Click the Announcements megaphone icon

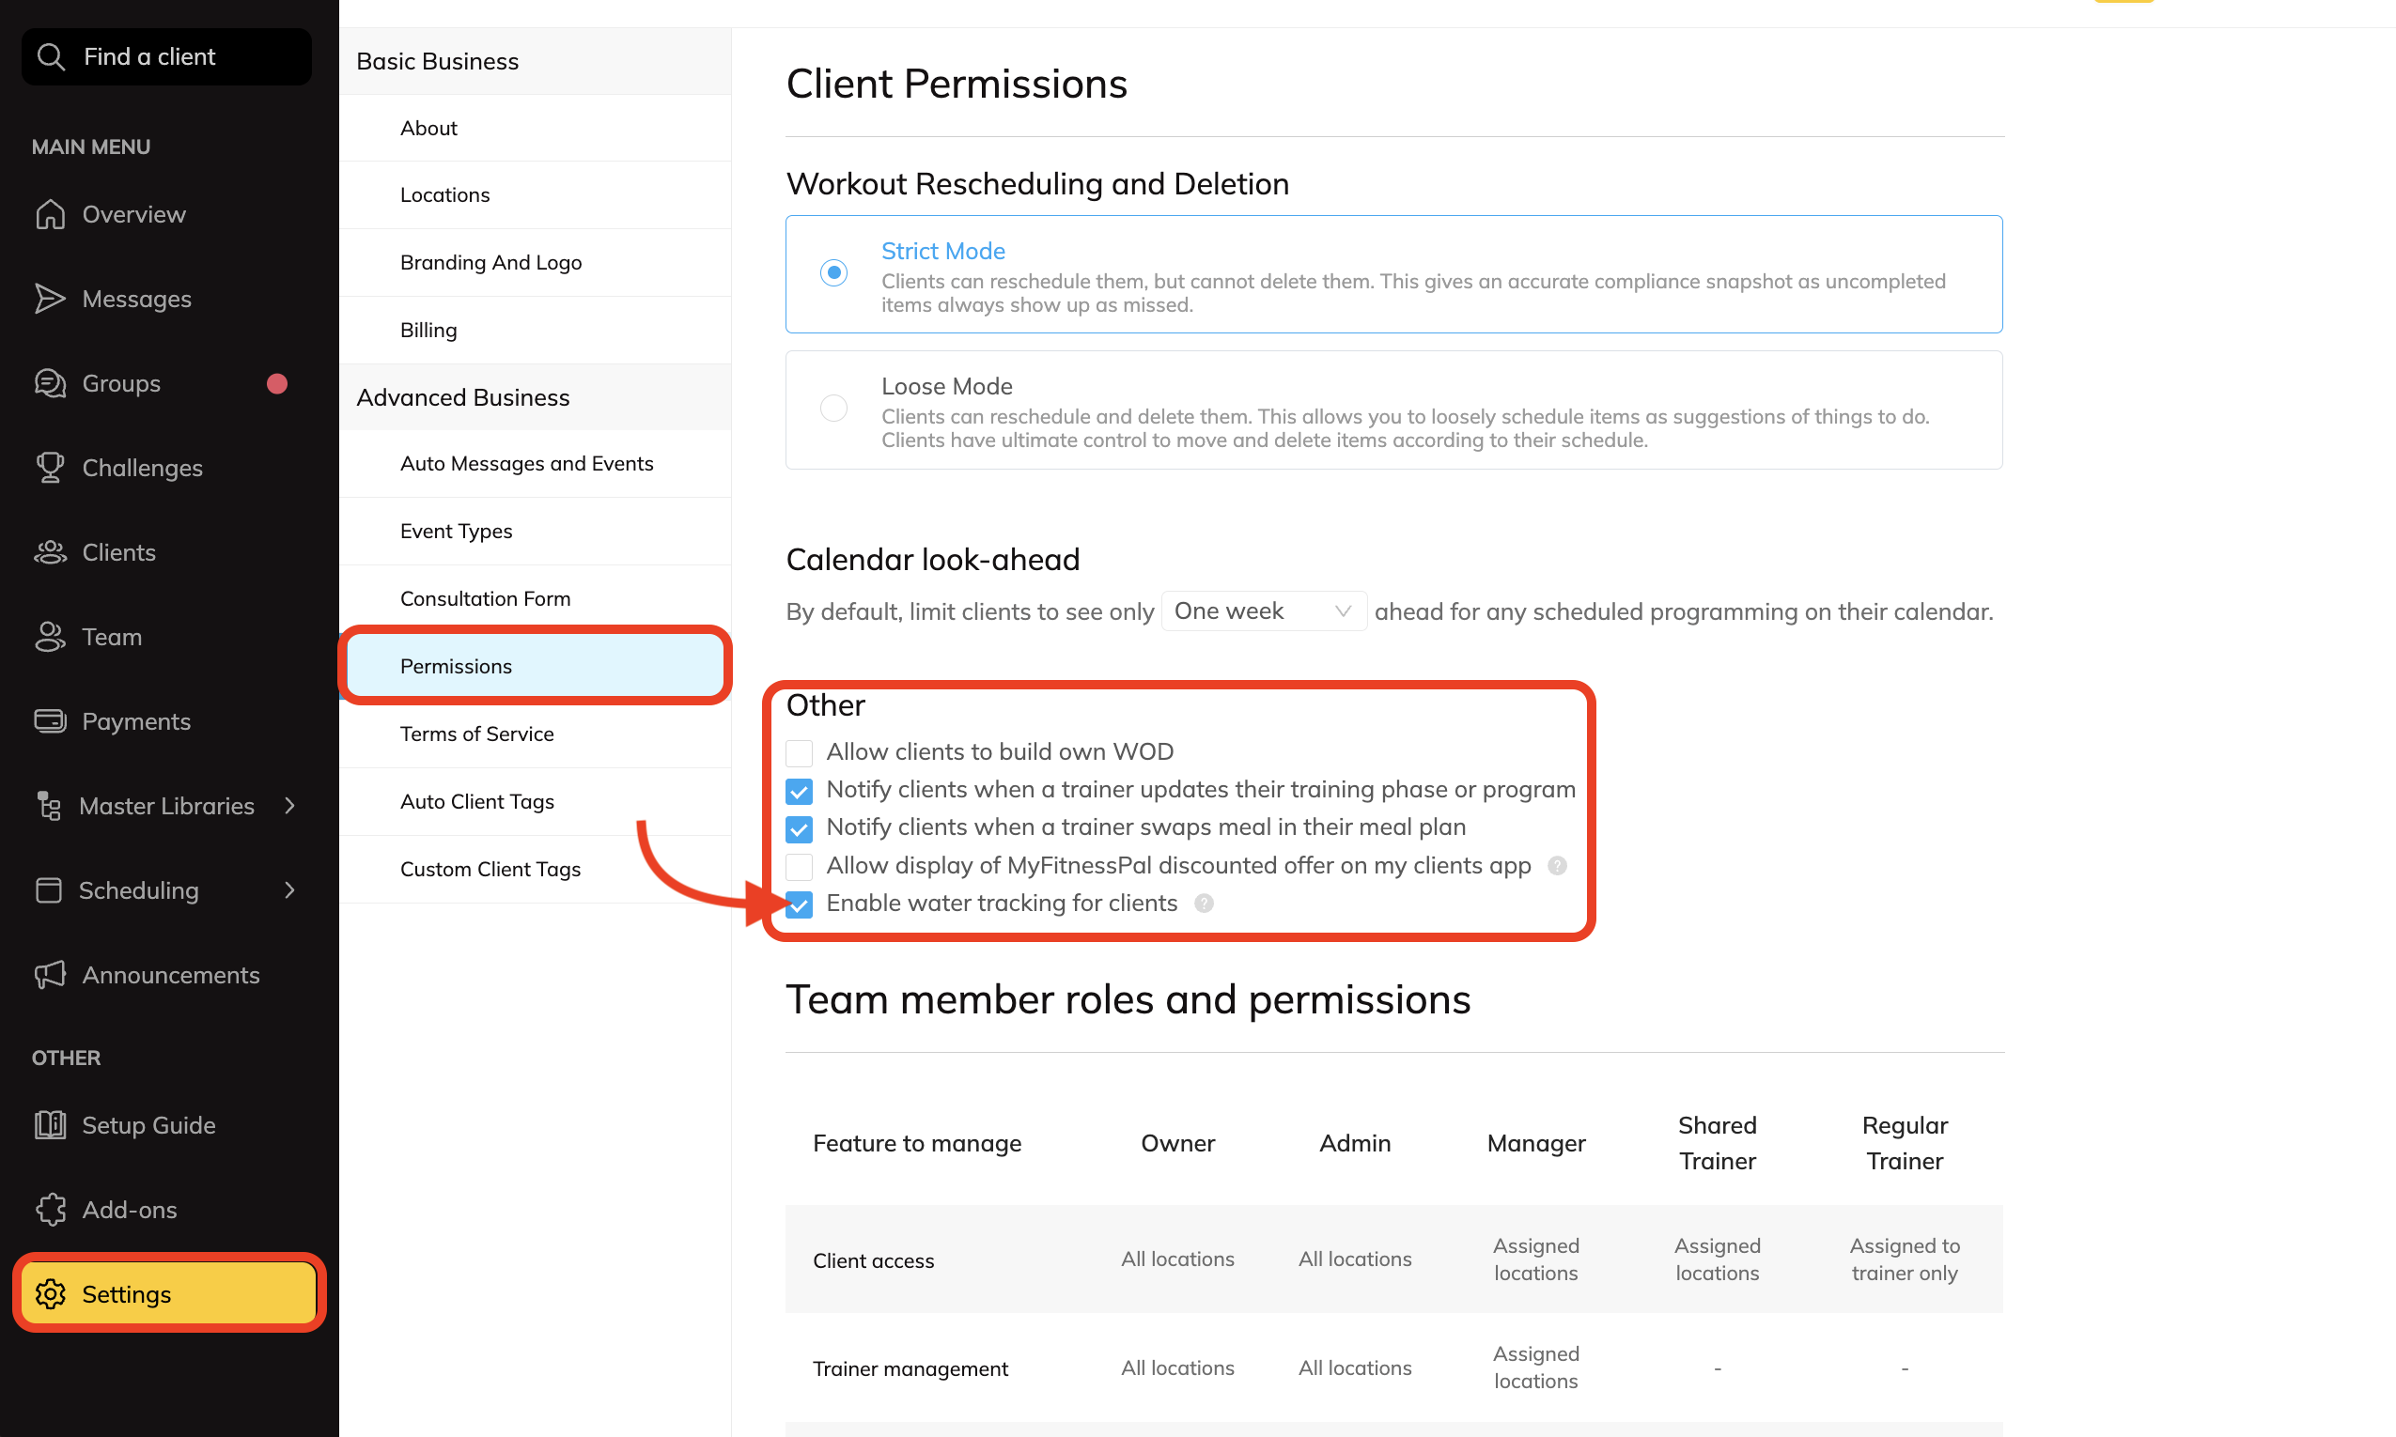point(51,974)
